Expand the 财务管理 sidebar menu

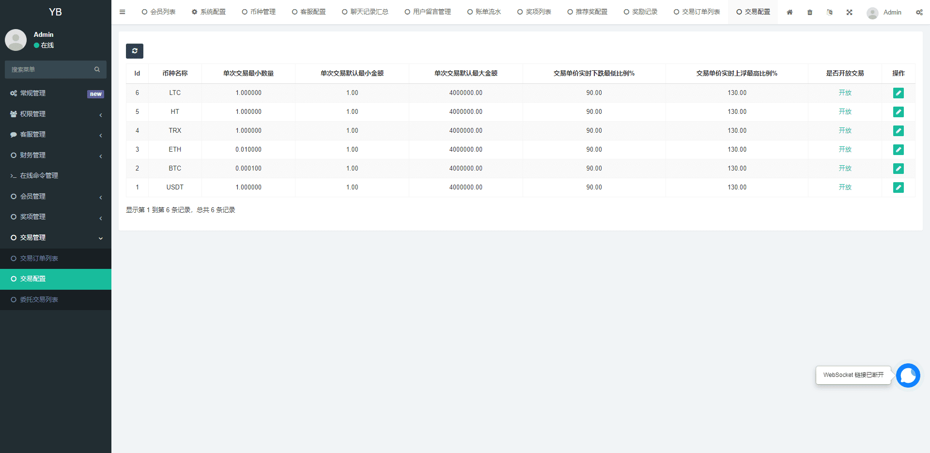tap(56, 155)
